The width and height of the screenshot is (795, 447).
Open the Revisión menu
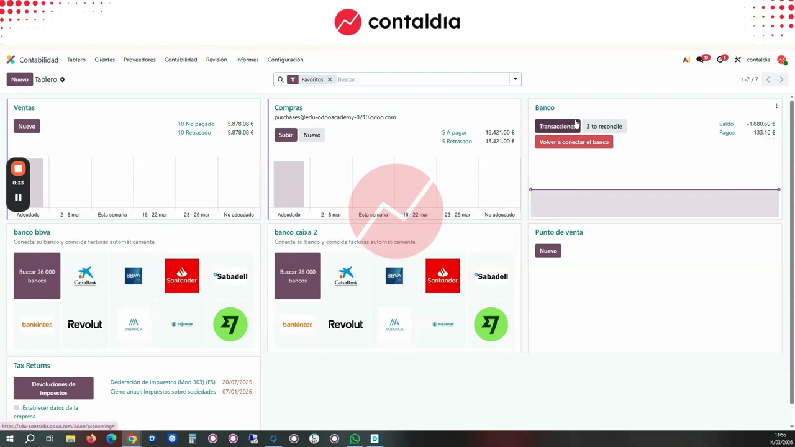(x=217, y=60)
